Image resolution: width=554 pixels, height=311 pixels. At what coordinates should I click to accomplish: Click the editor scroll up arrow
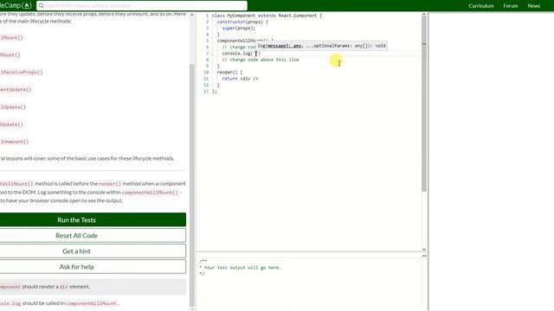tap(424, 15)
